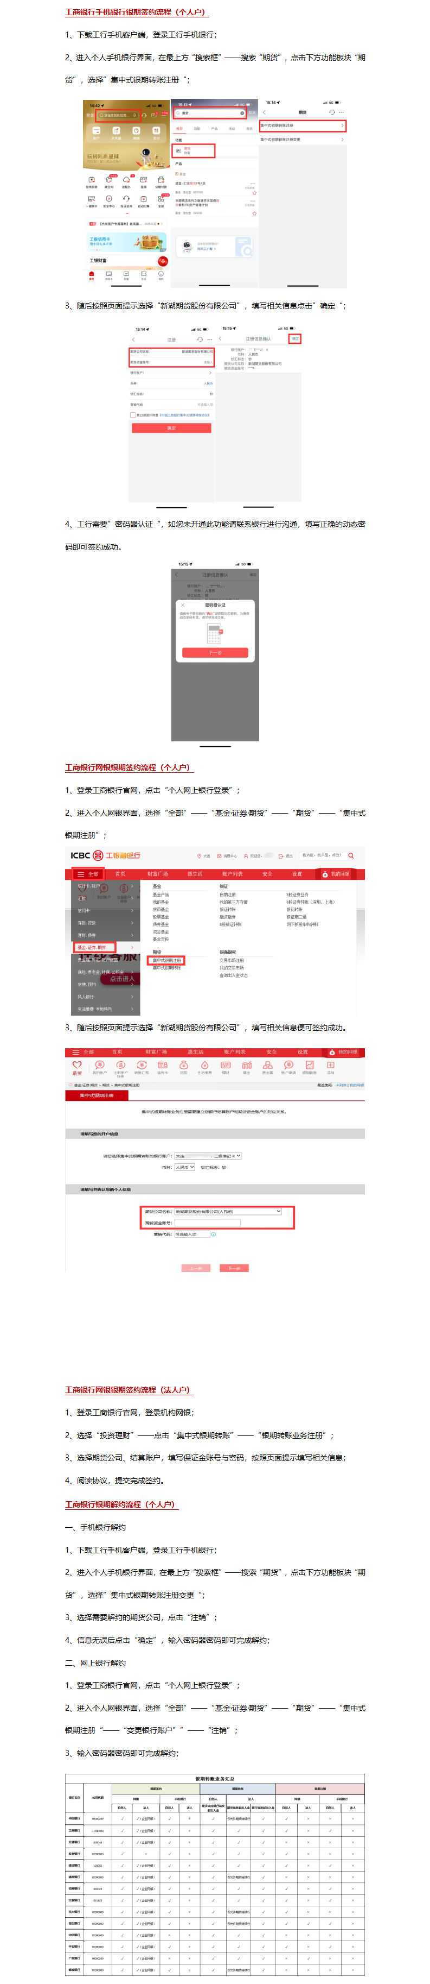Screen dimensions: 430x1984
Task: Click 下一步 button on the web registration form
Action: [235, 1269]
